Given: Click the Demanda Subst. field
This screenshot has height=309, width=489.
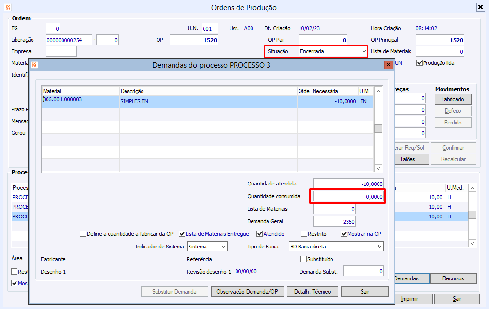Looking at the screenshot, I should pos(363,271).
